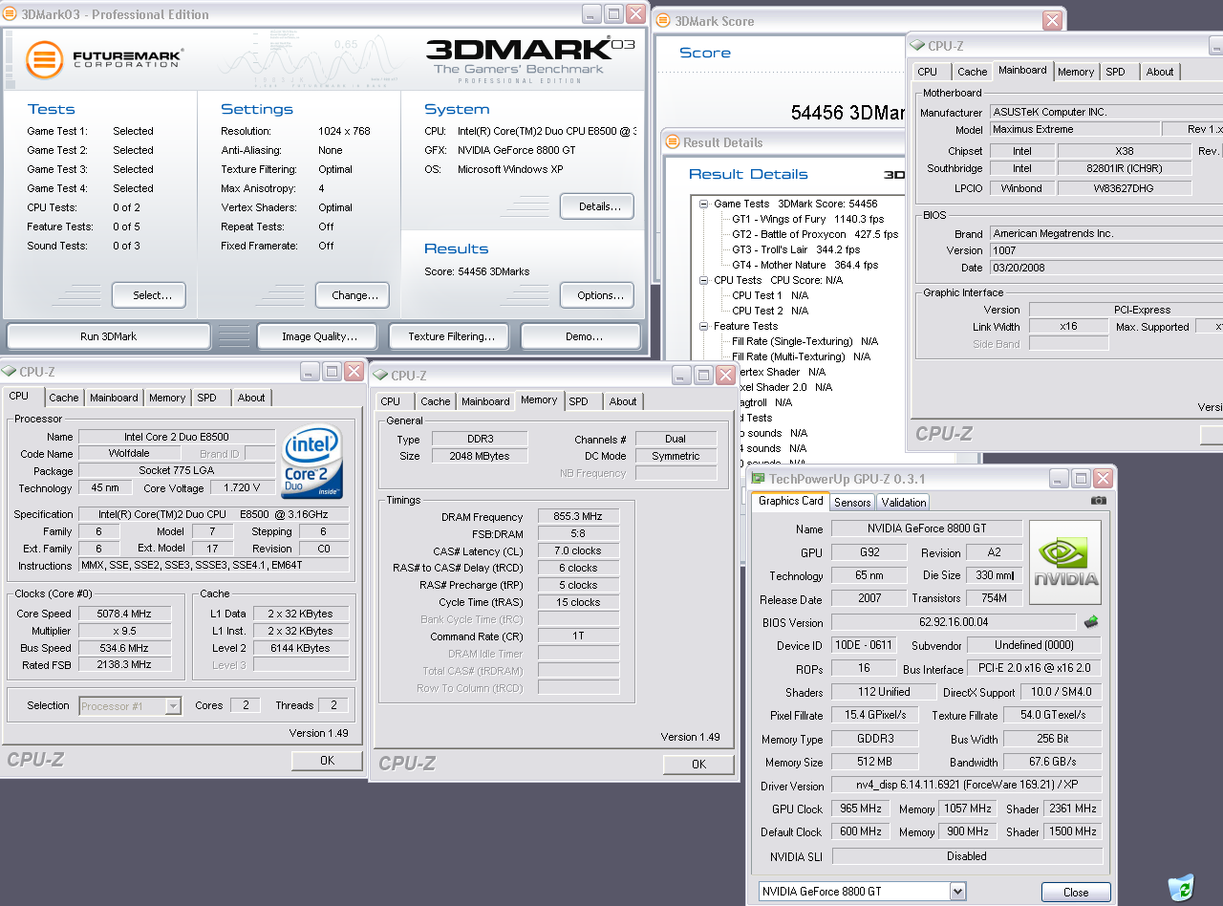The image size is (1223, 906).
Task: Switch to the Cache tab in the CPU-Z processor window
Action: pyautogui.click(x=64, y=398)
